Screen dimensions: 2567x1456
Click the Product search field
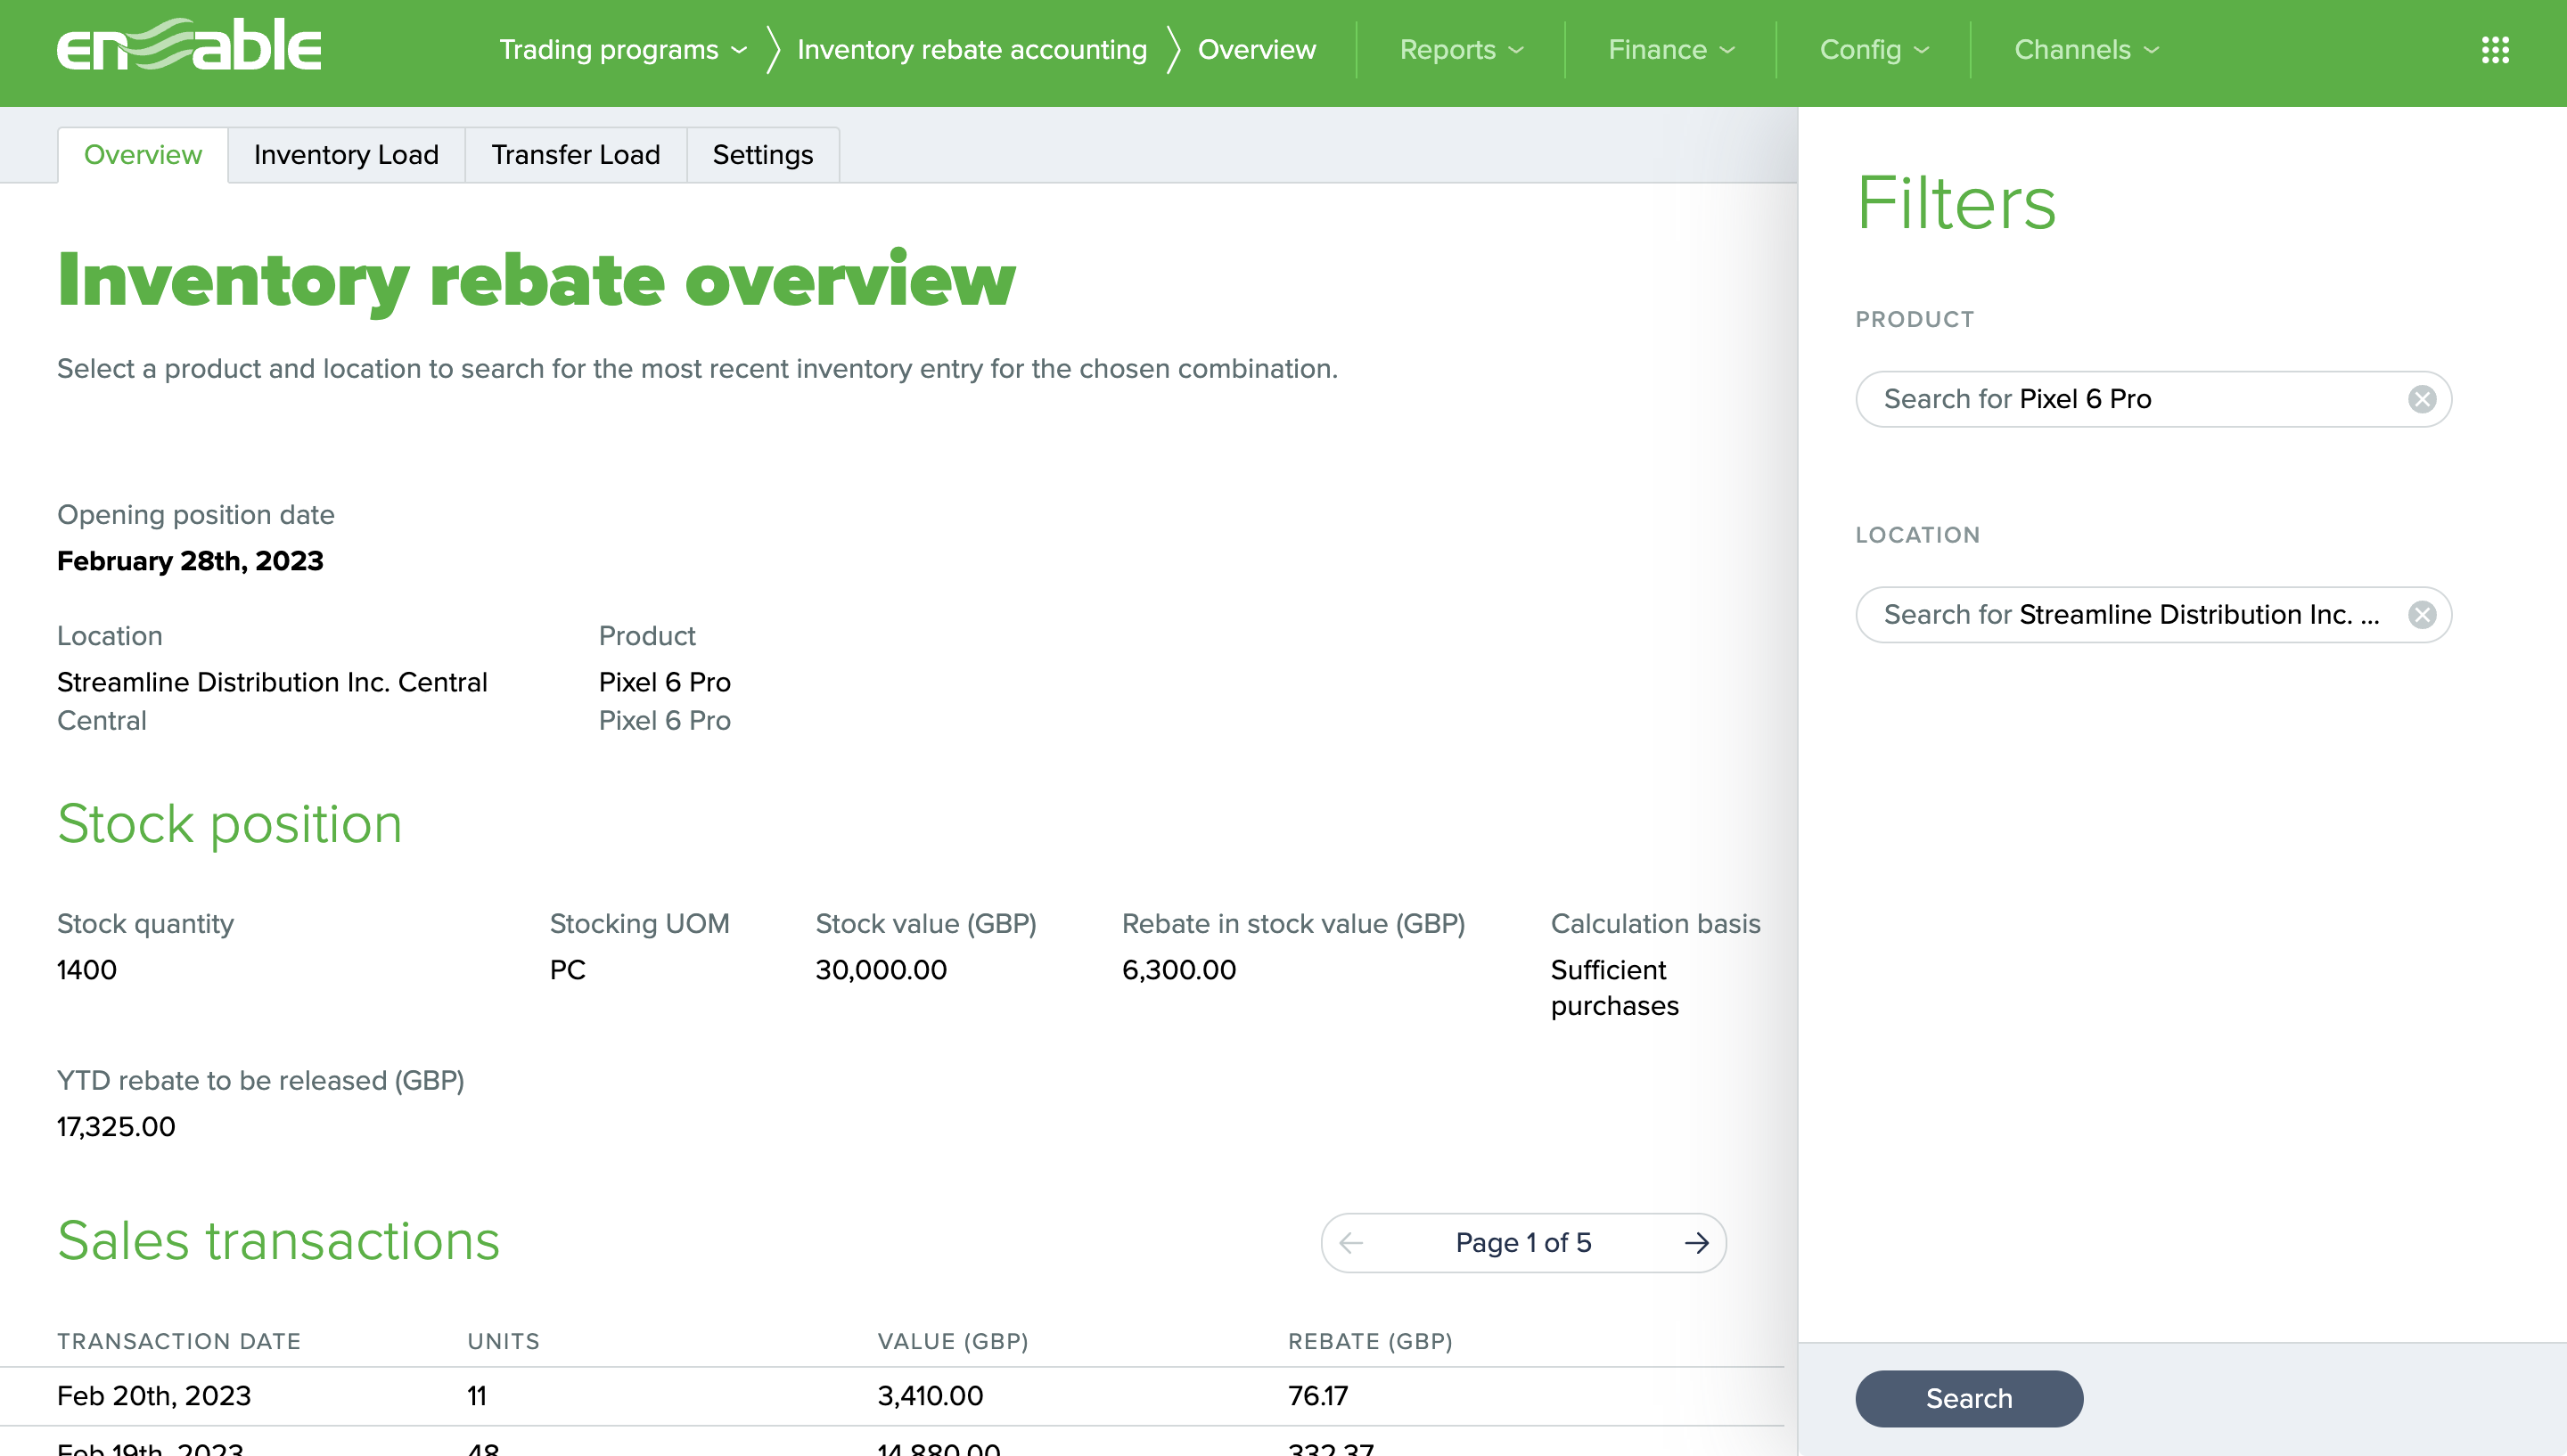coord(2130,399)
